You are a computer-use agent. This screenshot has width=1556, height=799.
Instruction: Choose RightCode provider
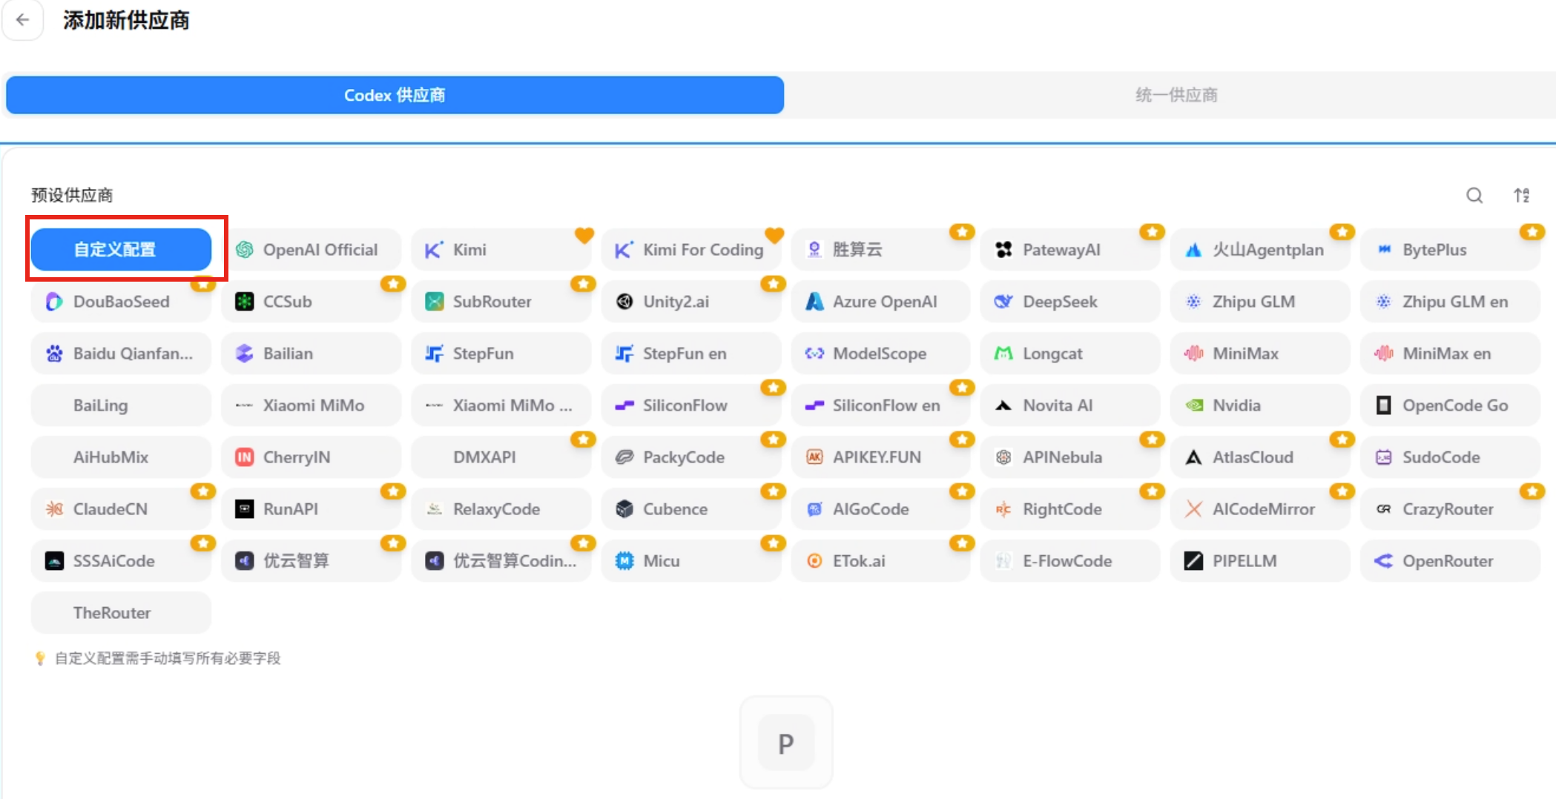tap(1070, 509)
